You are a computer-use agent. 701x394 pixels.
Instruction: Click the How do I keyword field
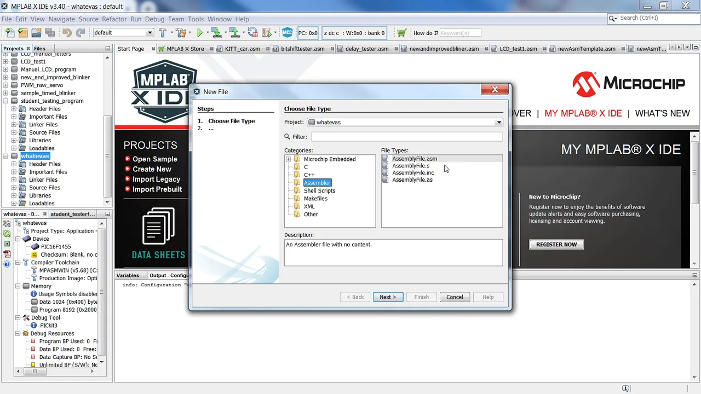pos(460,33)
